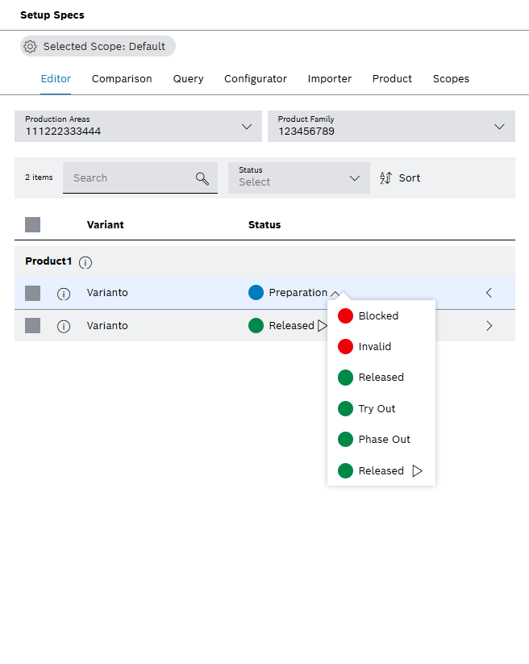Expand the Product Family dropdown
This screenshot has height=664, width=529.
click(x=498, y=126)
